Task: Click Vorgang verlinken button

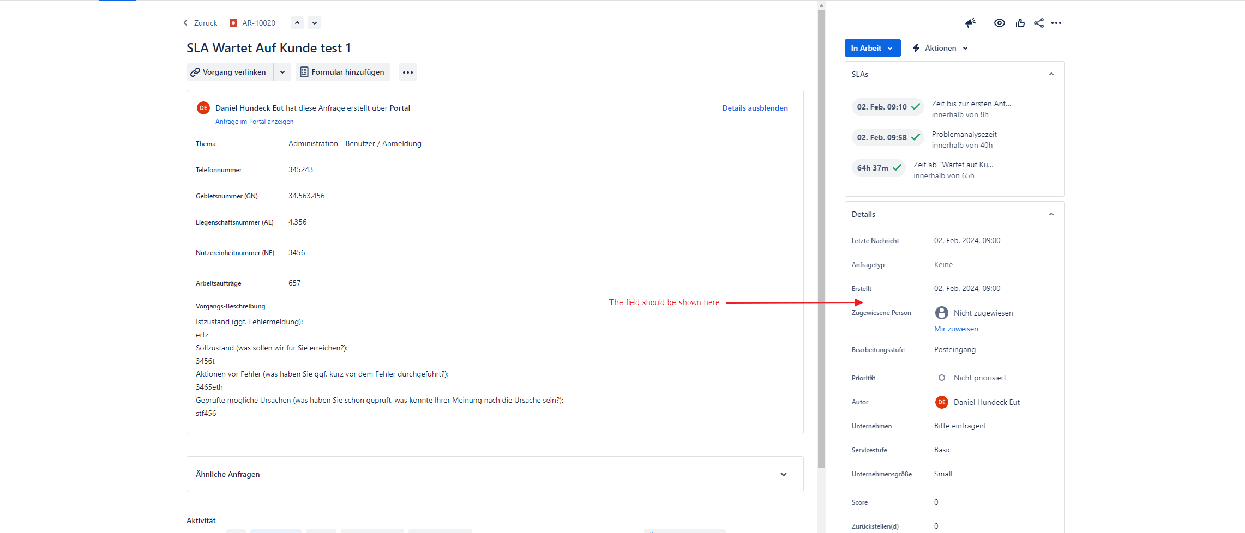Action: point(230,72)
